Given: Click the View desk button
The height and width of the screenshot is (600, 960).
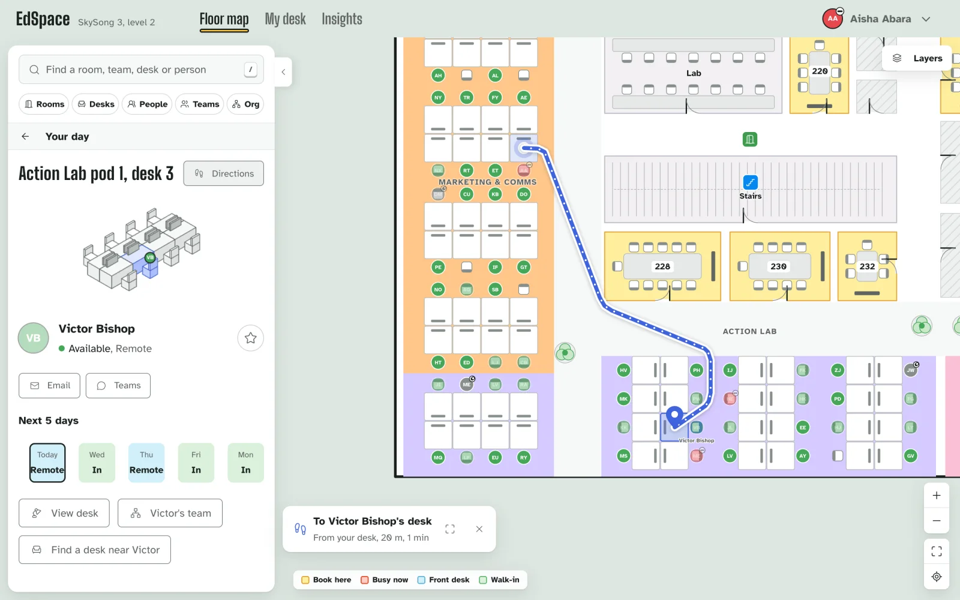Looking at the screenshot, I should pos(64,514).
